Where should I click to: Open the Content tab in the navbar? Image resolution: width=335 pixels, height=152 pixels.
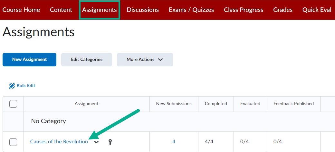(x=61, y=10)
